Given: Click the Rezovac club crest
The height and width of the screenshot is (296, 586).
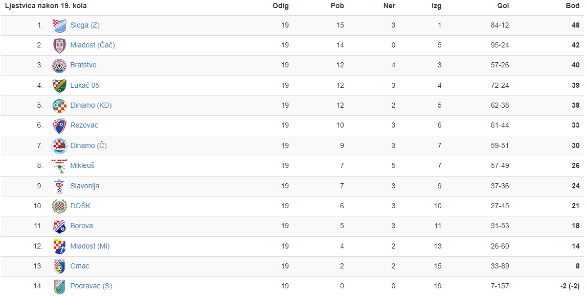Looking at the screenshot, I should pyautogui.click(x=59, y=126).
